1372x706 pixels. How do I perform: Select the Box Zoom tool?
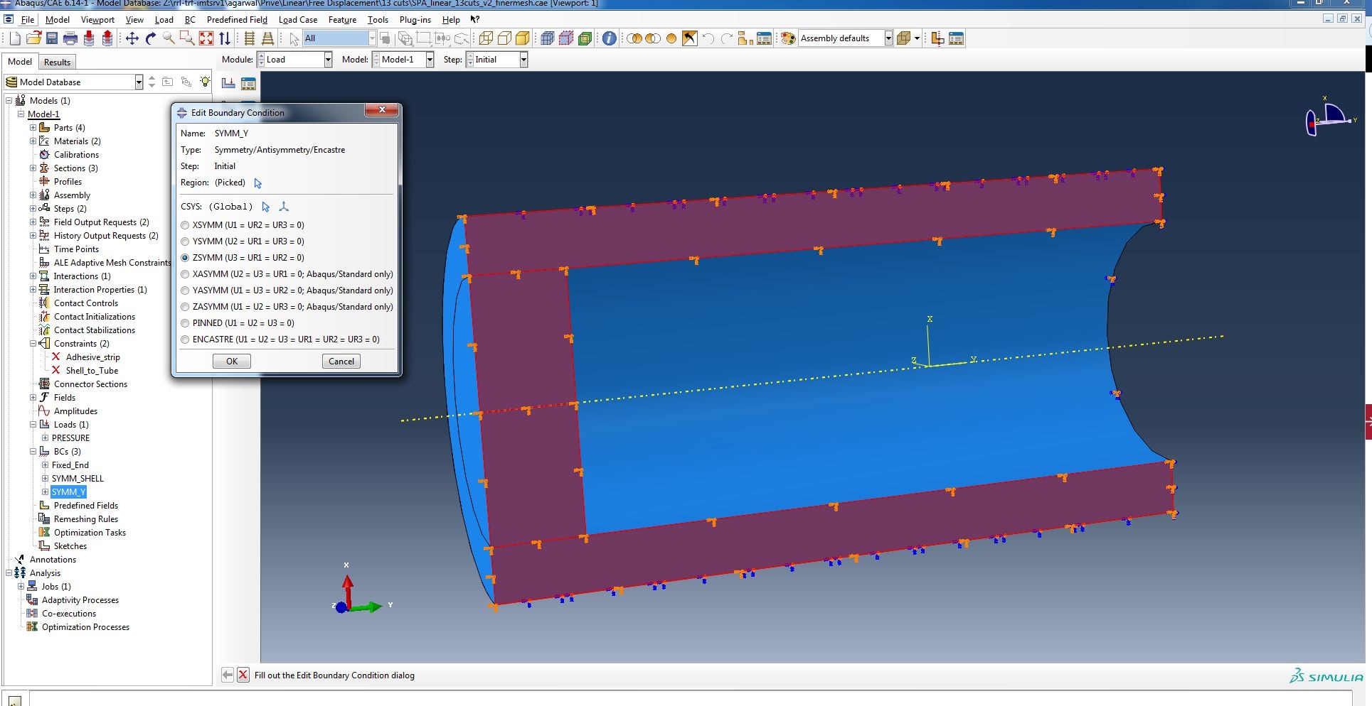[188, 38]
